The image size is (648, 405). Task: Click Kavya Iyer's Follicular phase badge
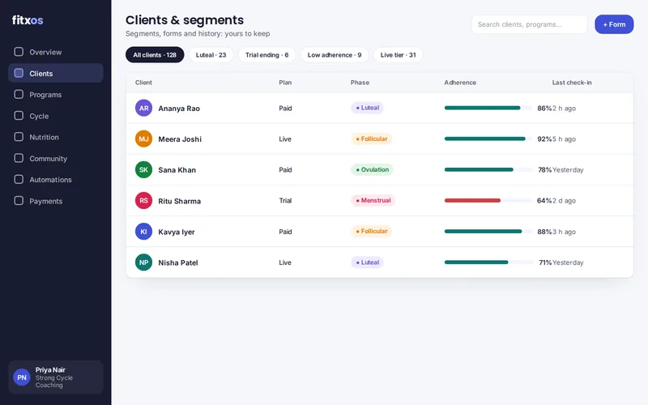372,232
